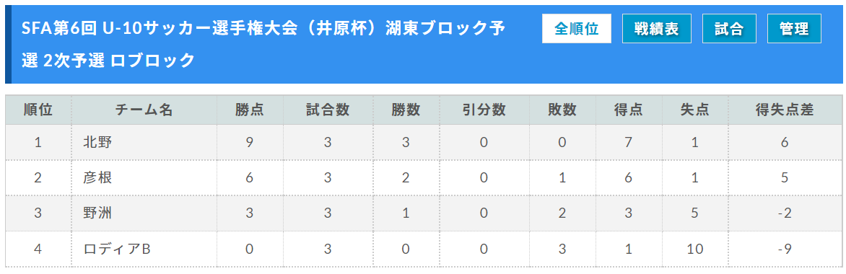Click the tournament title heading text
Screen dimensions: 846x274
pos(263,44)
